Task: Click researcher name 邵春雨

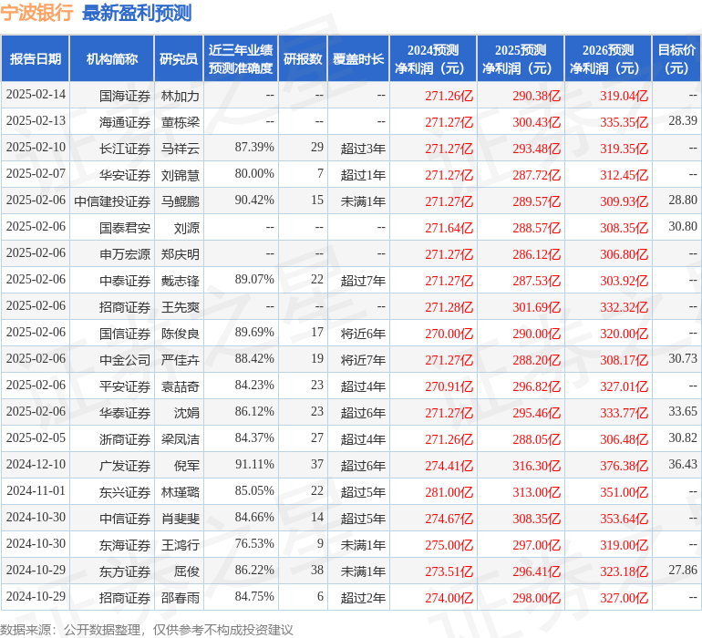Action: pyautogui.click(x=180, y=598)
